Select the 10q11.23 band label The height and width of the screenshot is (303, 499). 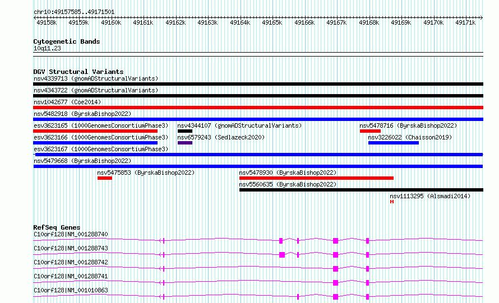(x=47, y=48)
